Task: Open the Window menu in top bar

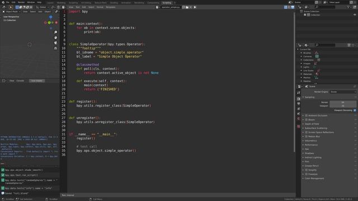Action: (x=31, y=2)
